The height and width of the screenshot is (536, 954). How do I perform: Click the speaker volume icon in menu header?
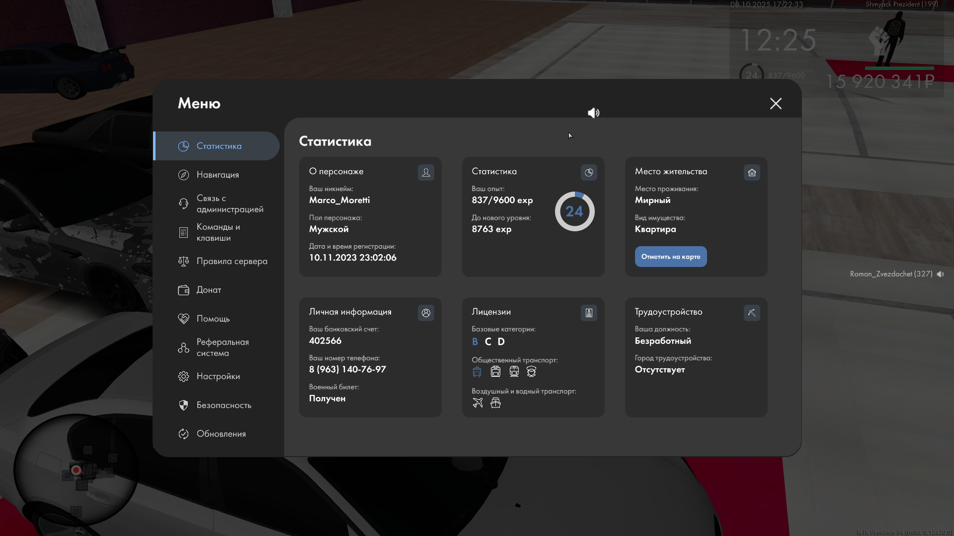pos(593,113)
